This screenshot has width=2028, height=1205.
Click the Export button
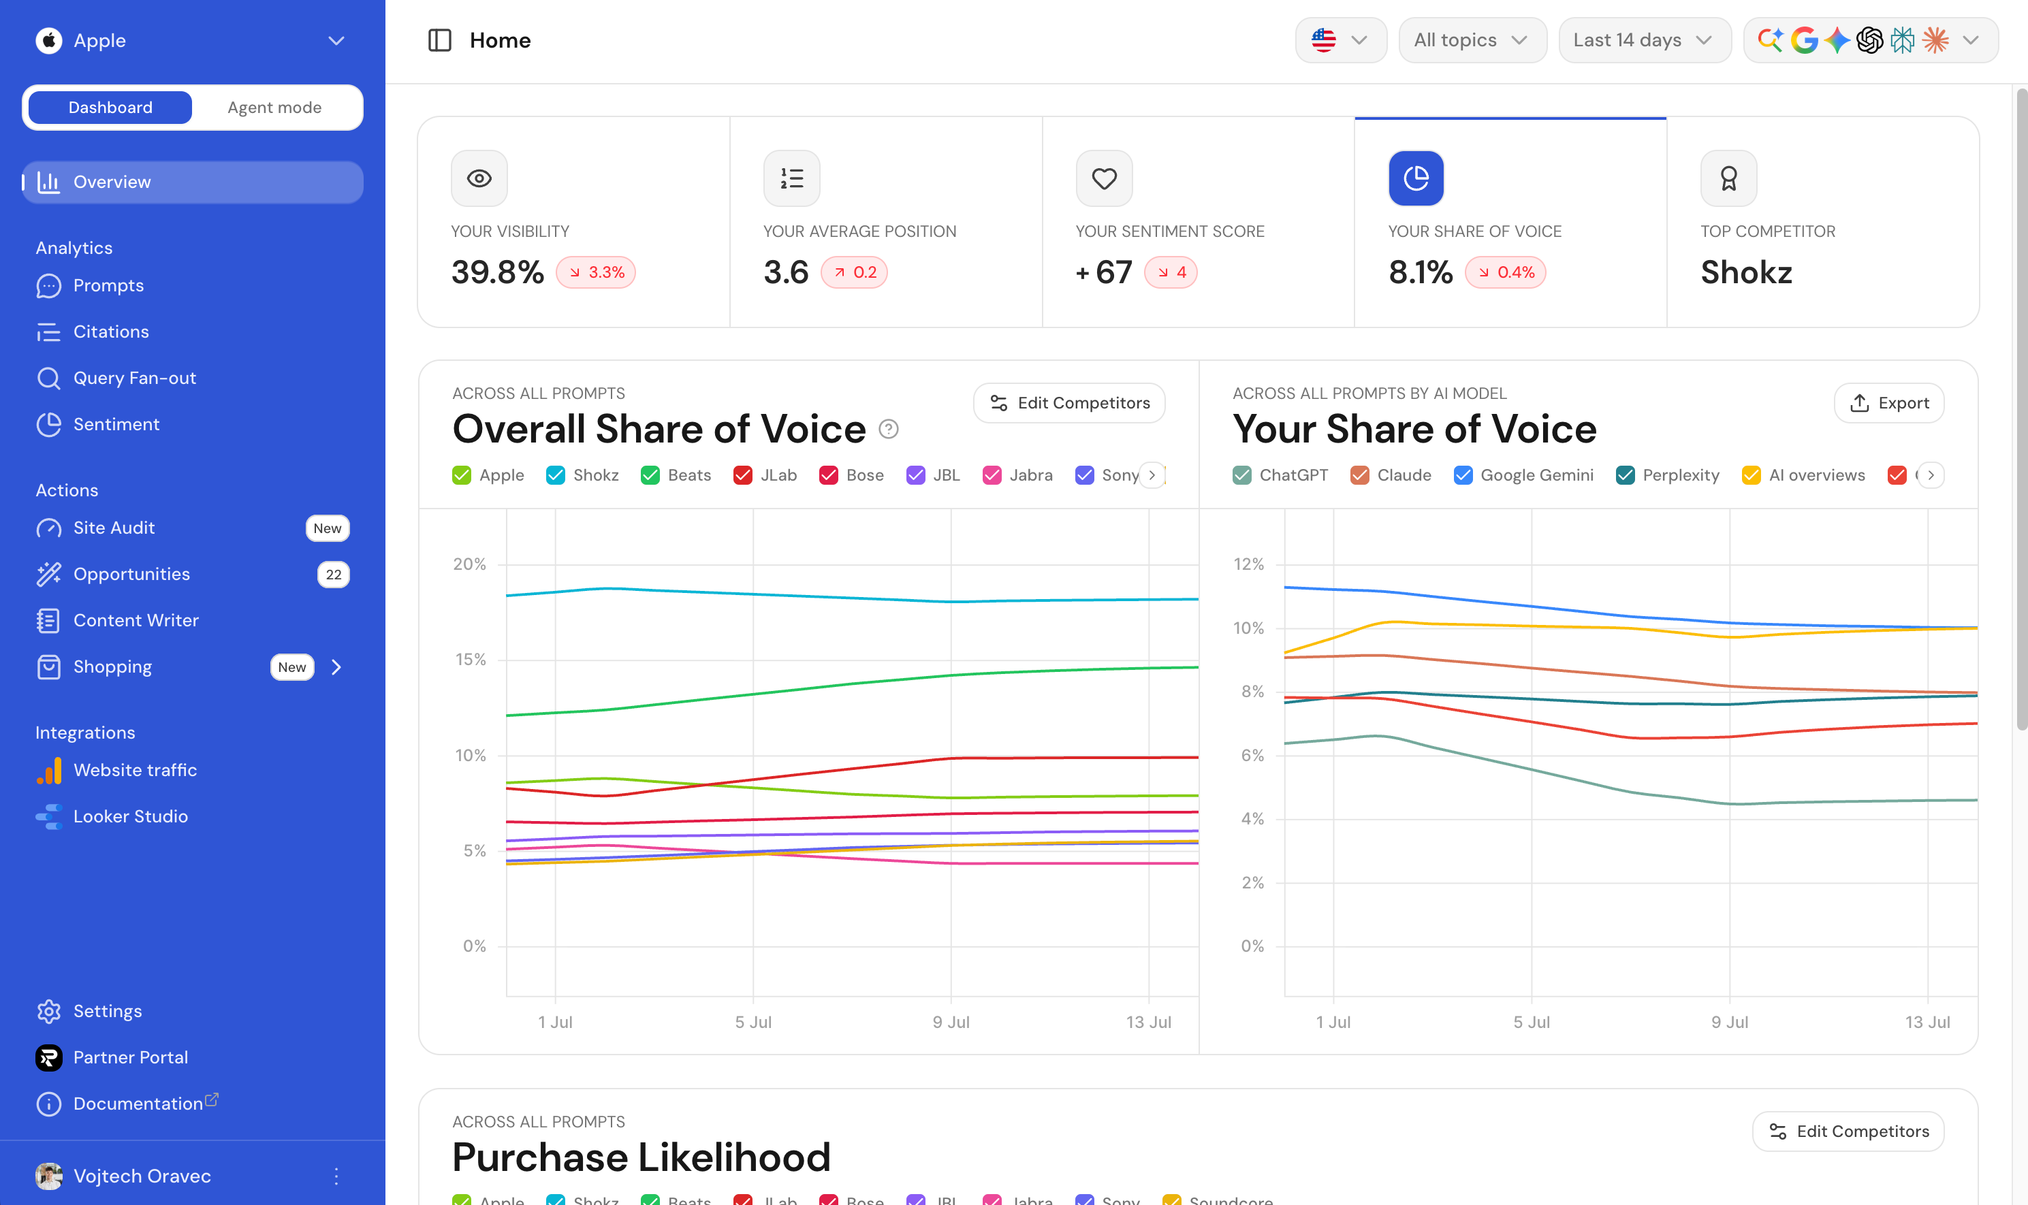point(1888,403)
